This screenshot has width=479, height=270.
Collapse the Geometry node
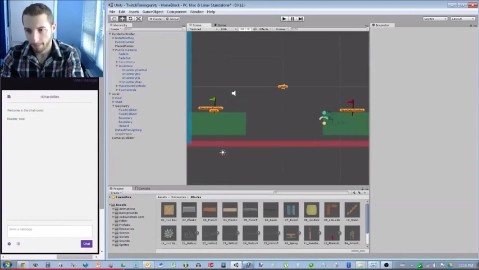[113, 106]
